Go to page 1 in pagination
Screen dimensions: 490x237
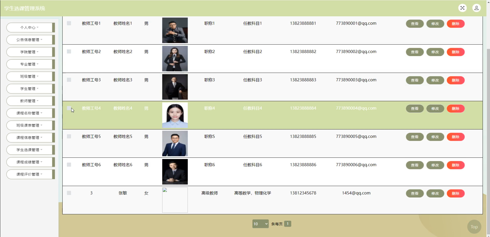click(x=288, y=224)
